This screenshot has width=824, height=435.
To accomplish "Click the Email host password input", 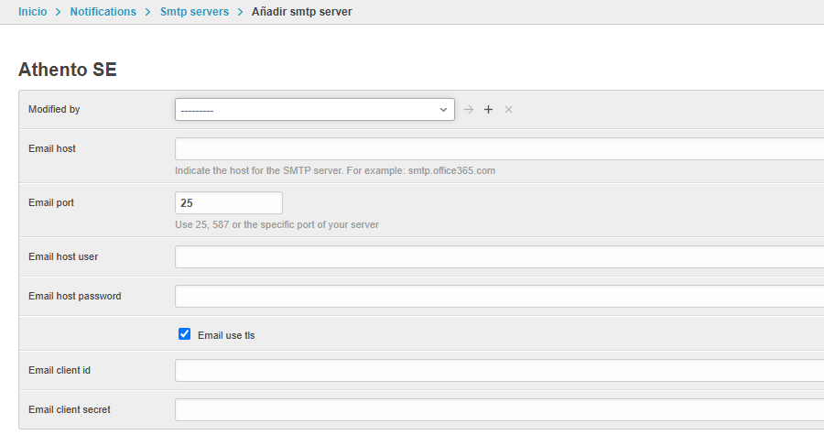I will pos(499,296).
